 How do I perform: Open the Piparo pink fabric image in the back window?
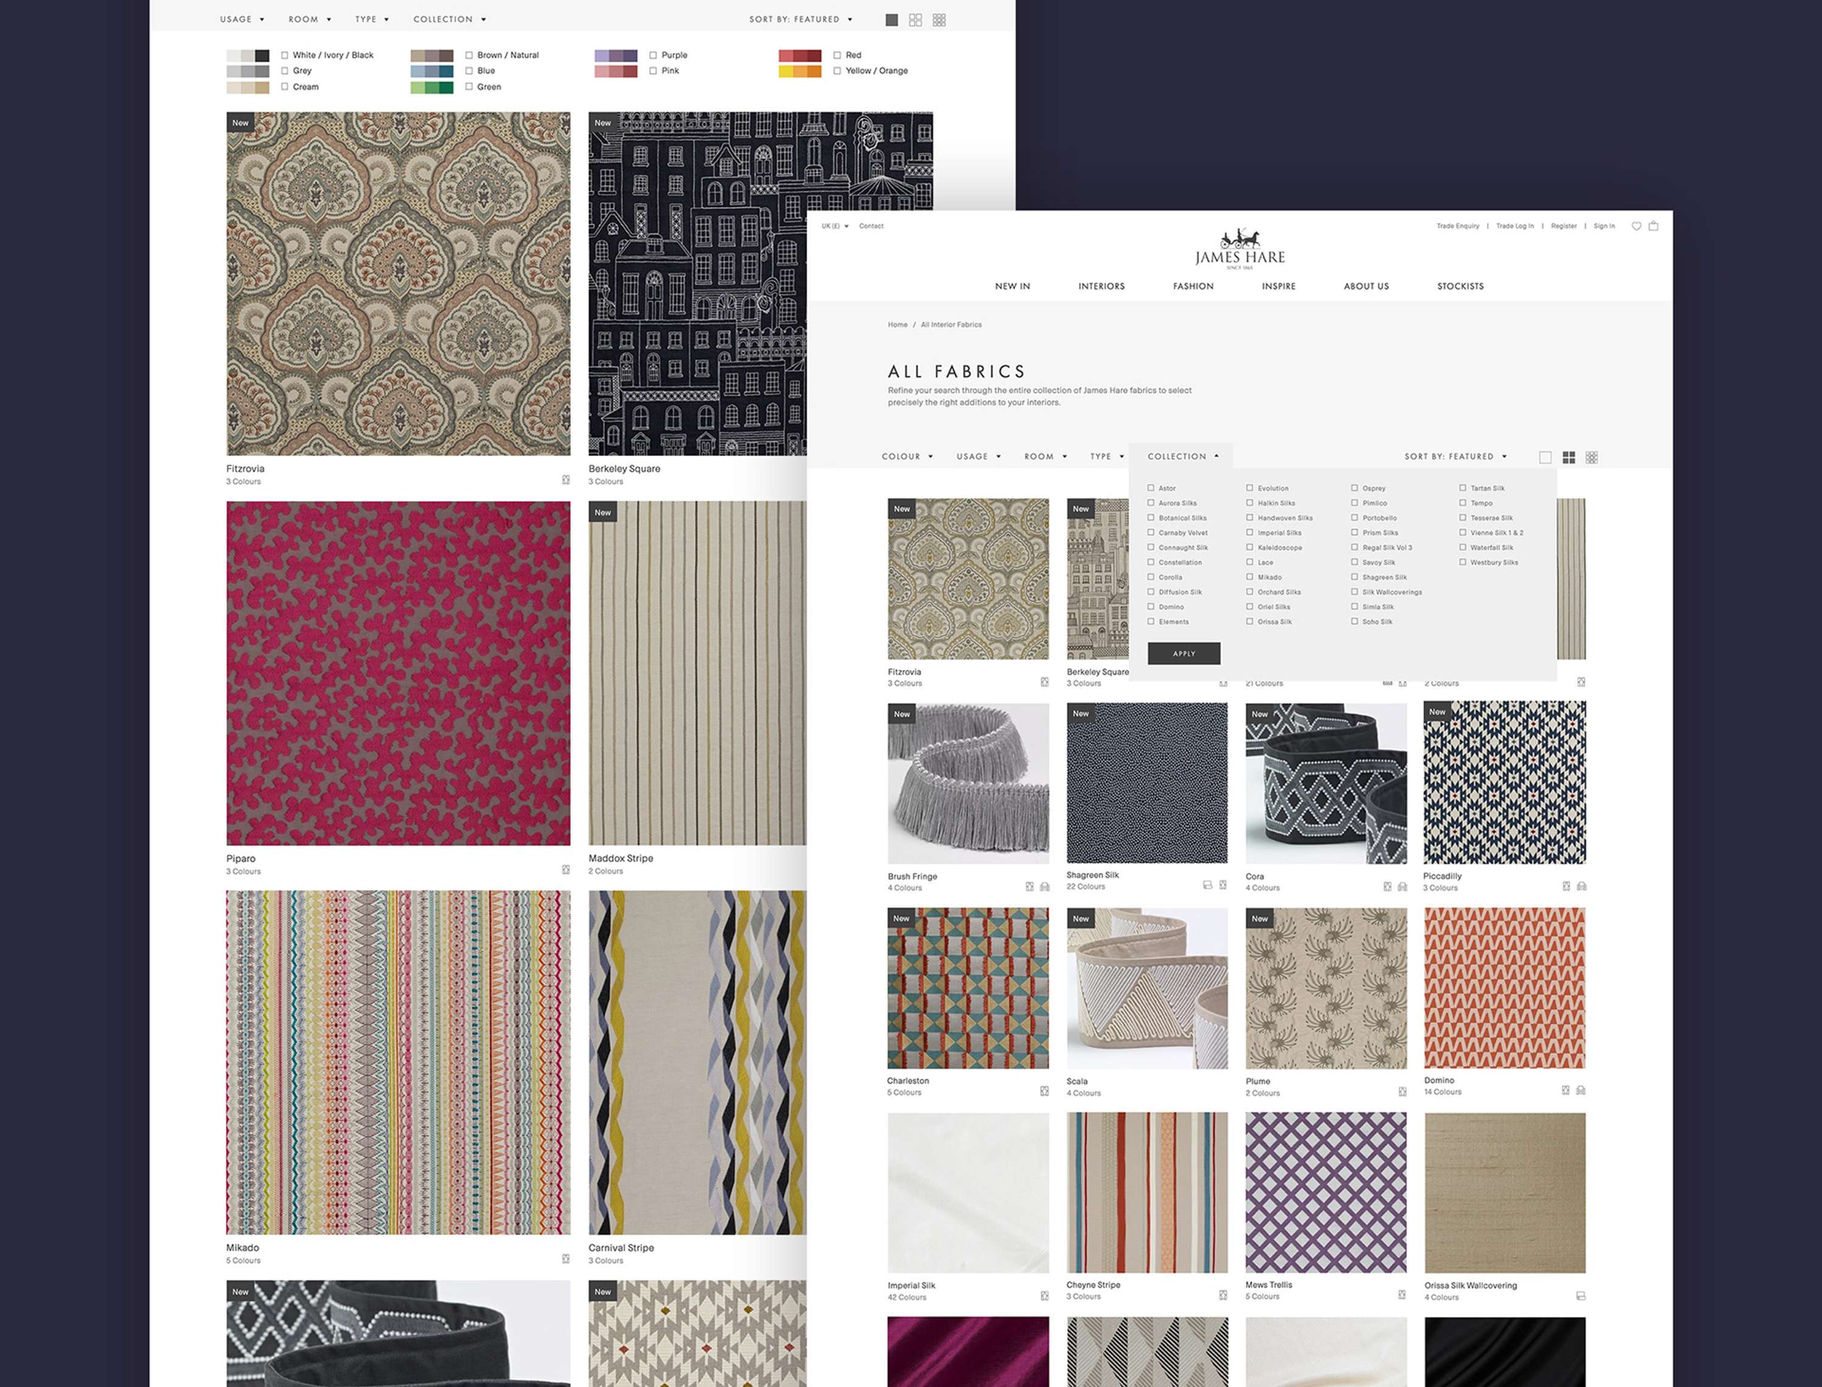(x=398, y=673)
